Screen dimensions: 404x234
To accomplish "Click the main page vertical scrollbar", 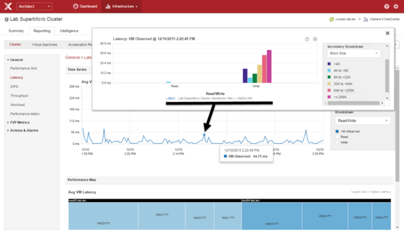I will pyautogui.click(x=397, y=125).
